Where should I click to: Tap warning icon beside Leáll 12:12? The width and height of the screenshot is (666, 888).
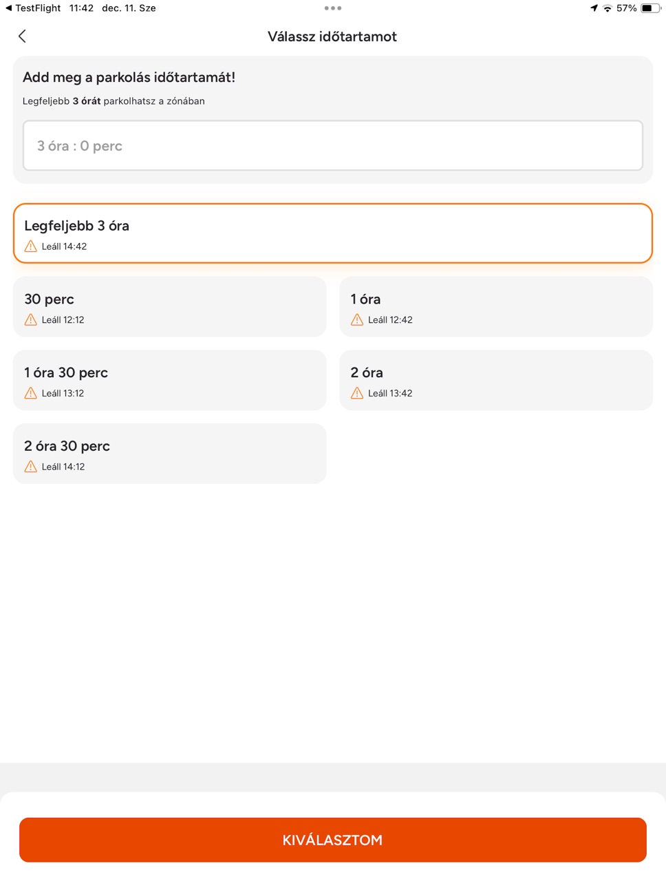tap(31, 319)
